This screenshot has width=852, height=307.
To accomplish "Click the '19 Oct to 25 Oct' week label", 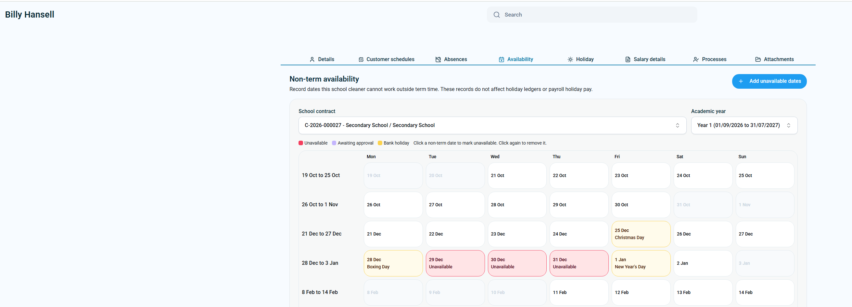I will (321, 175).
